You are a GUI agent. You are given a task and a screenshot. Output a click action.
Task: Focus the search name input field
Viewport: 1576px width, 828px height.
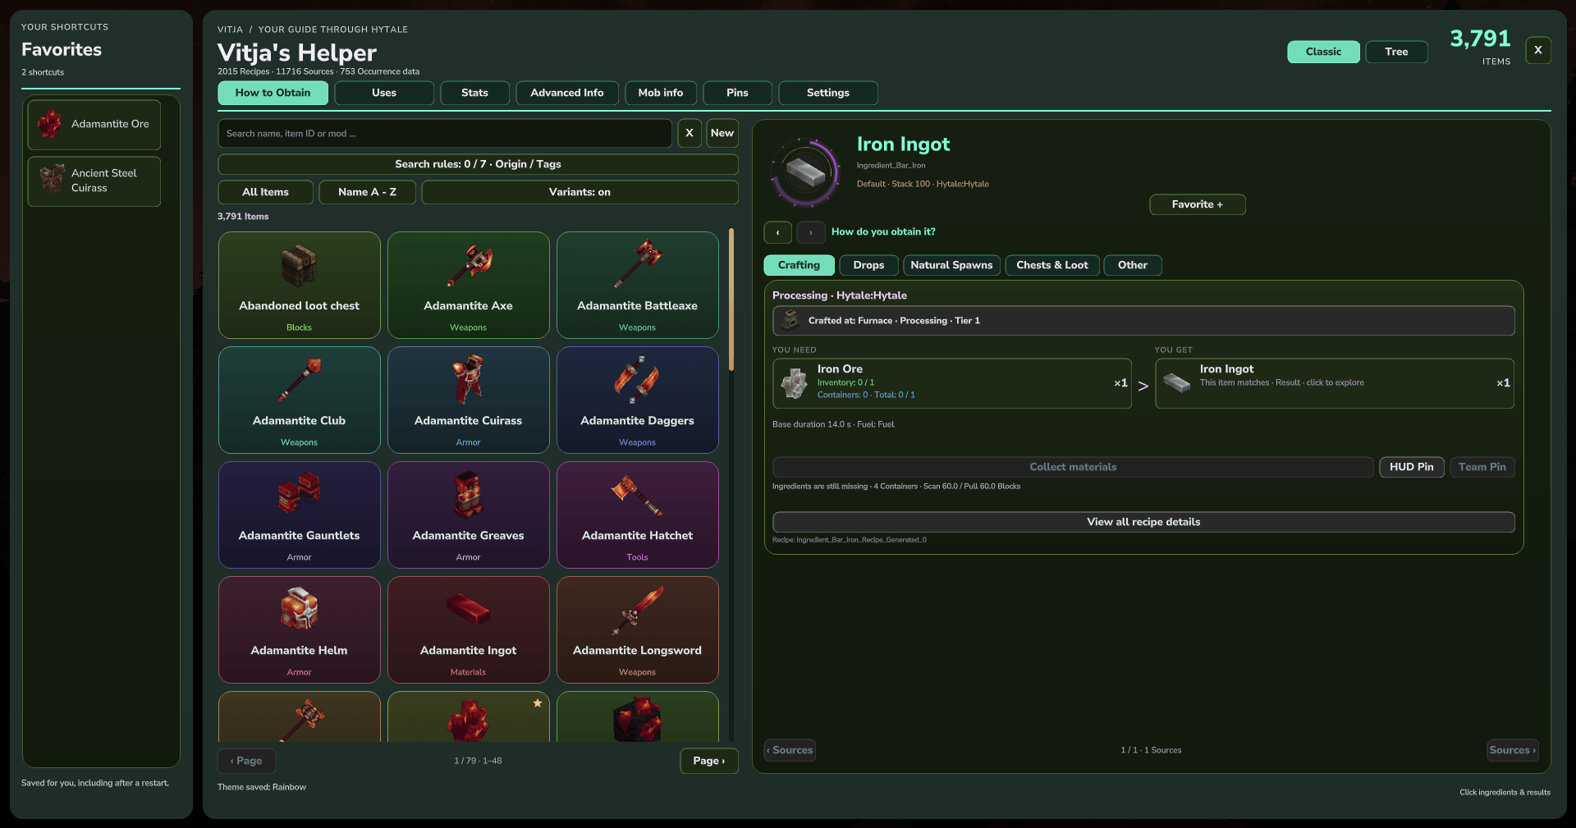(445, 133)
